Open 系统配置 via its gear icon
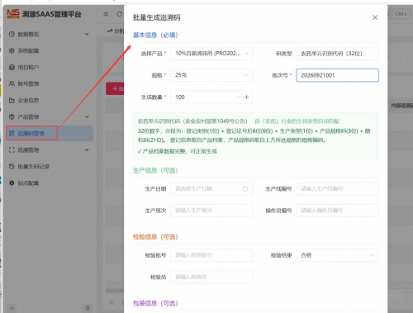This screenshot has height=313, width=413. 12,50
